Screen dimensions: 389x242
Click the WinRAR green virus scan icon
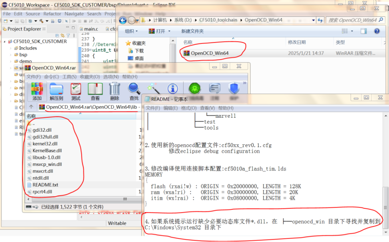[x=194, y=88]
